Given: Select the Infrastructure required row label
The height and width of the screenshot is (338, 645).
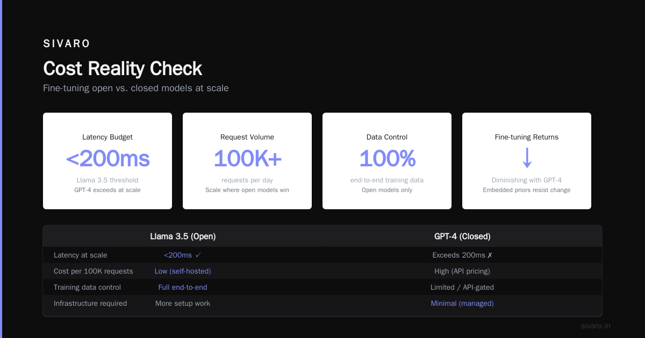Looking at the screenshot, I should 90,303.
